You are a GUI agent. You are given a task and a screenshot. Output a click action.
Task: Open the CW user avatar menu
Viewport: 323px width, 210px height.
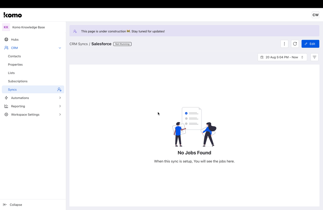pos(315,15)
